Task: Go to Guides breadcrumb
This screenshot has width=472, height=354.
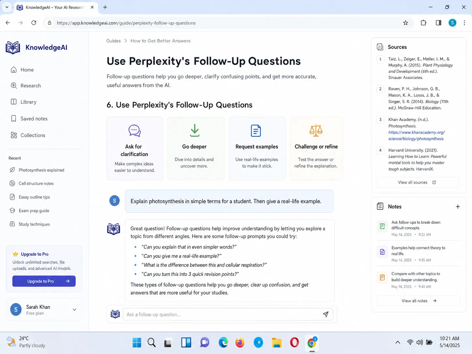Action: (113, 41)
